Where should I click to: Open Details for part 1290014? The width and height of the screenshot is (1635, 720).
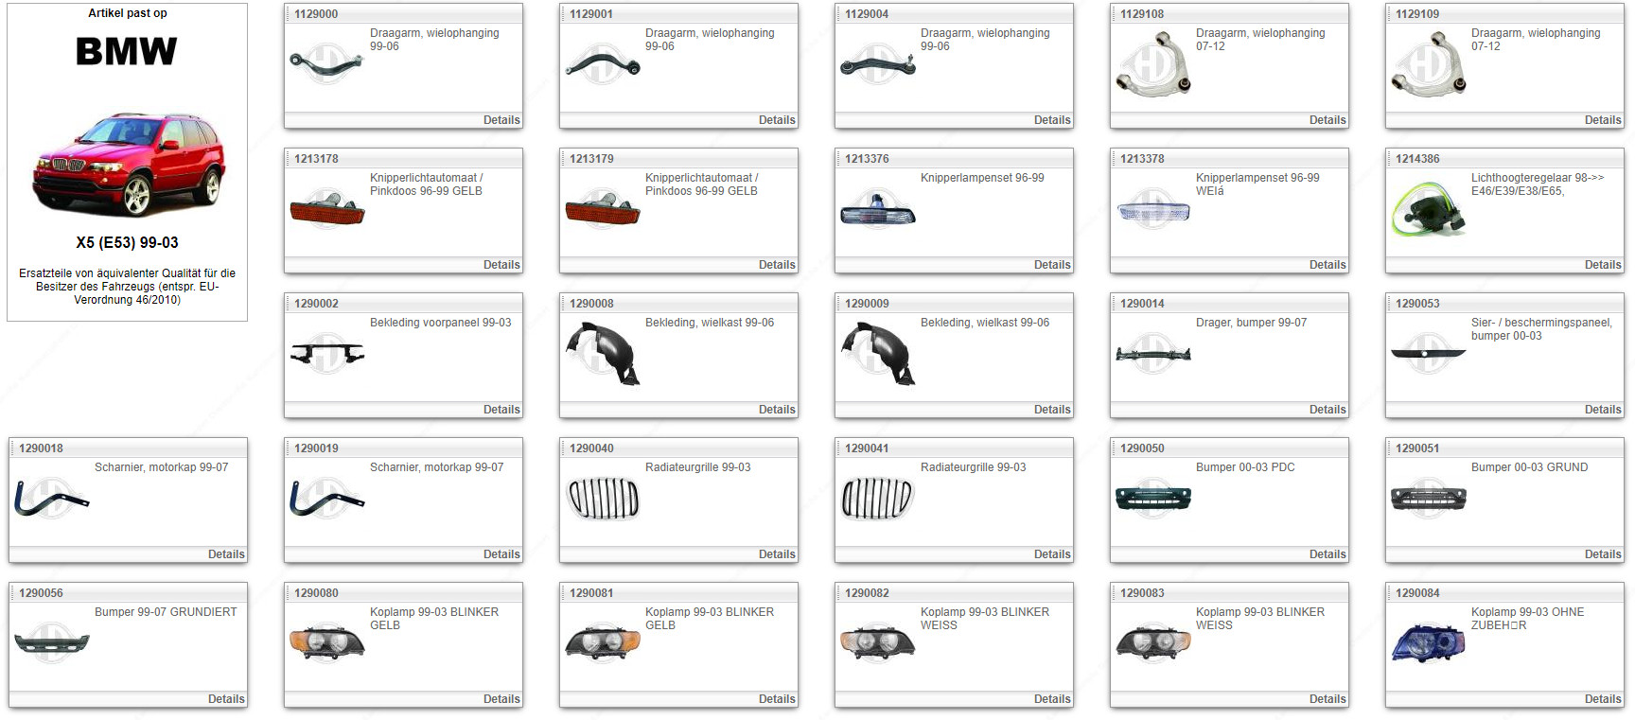click(1327, 410)
